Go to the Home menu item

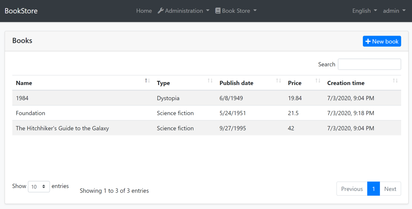(144, 11)
